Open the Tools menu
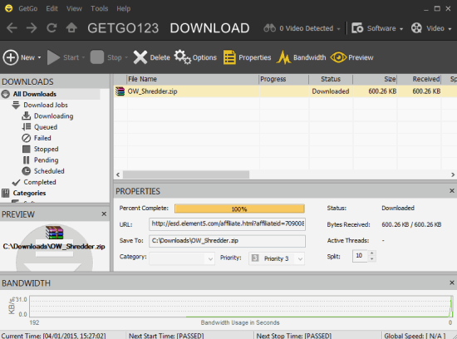The width and height of the screenshot is (457, 339). (x=99, y=8)
